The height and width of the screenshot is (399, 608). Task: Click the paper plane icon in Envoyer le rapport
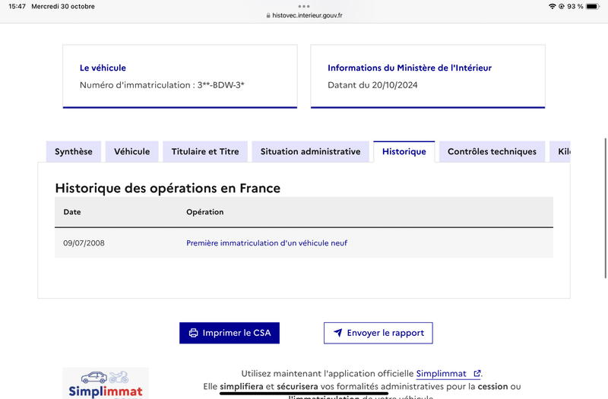coord(338,333)
